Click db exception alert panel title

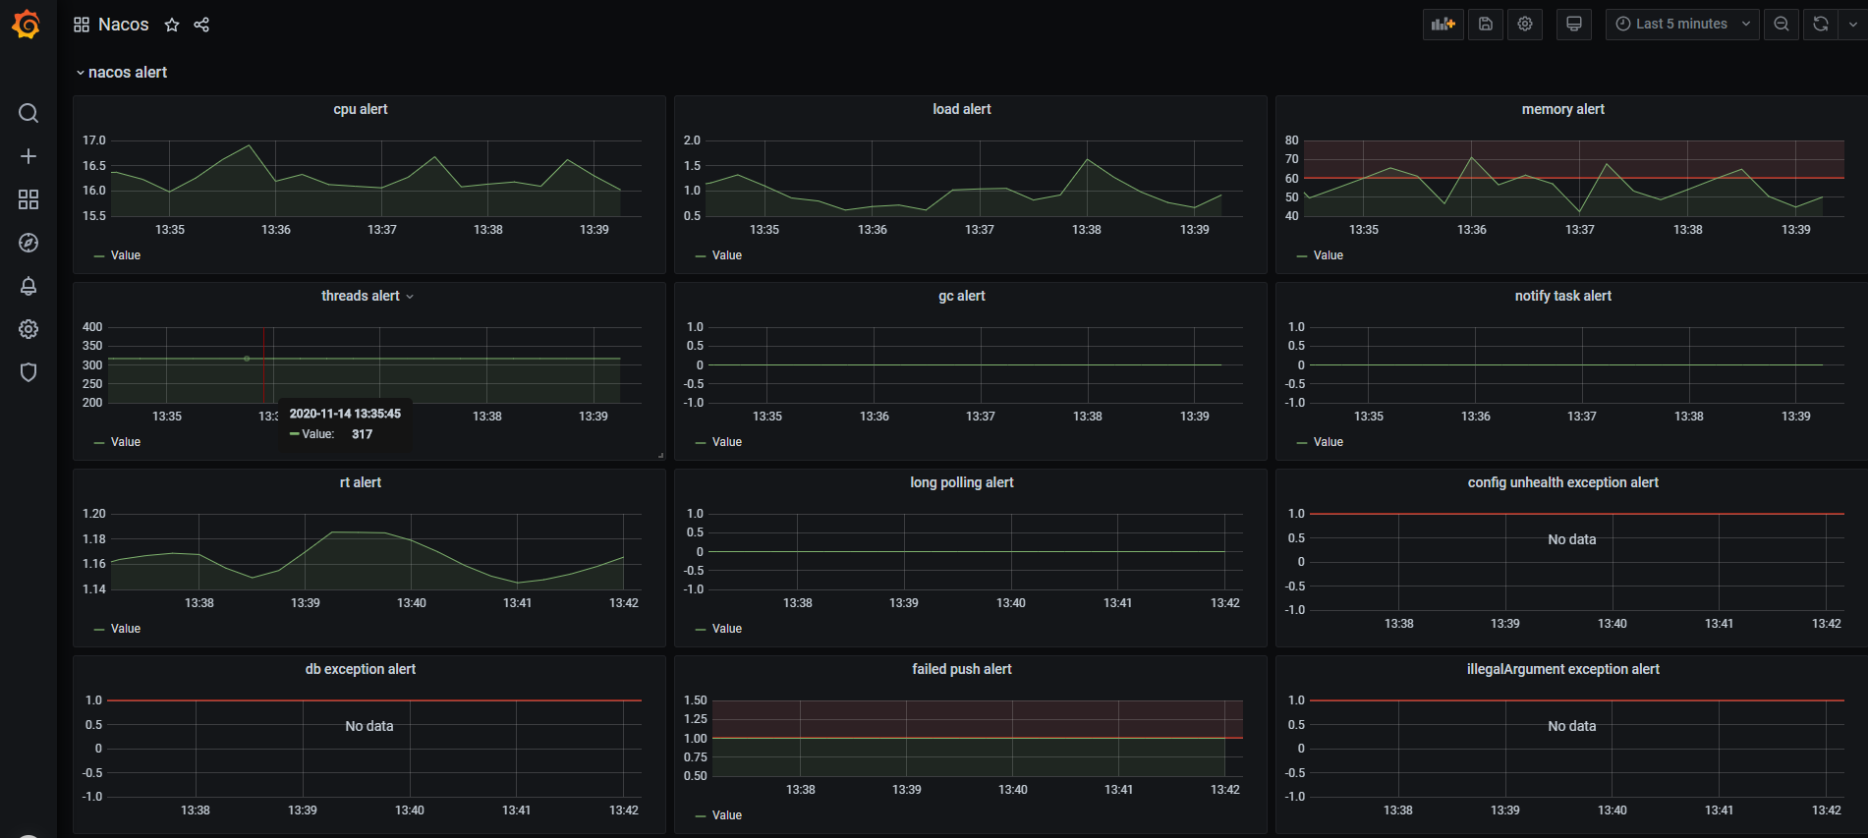coord(361,669)
